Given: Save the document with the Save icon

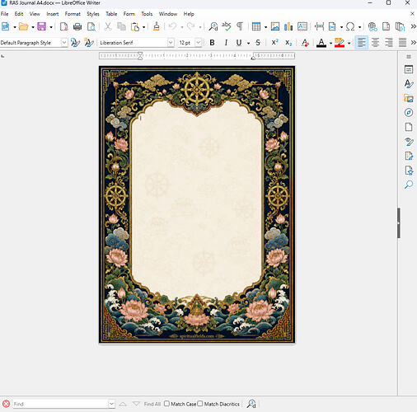Looking at the screenshot, I should (x=42, y=26).
